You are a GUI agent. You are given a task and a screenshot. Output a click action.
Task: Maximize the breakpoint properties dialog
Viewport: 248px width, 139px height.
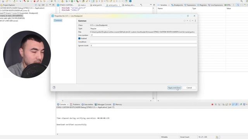(x=188, y=16)
